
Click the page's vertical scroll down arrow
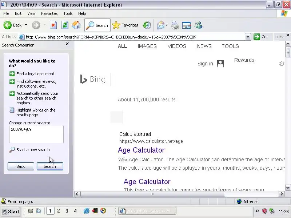click(288, 187)
